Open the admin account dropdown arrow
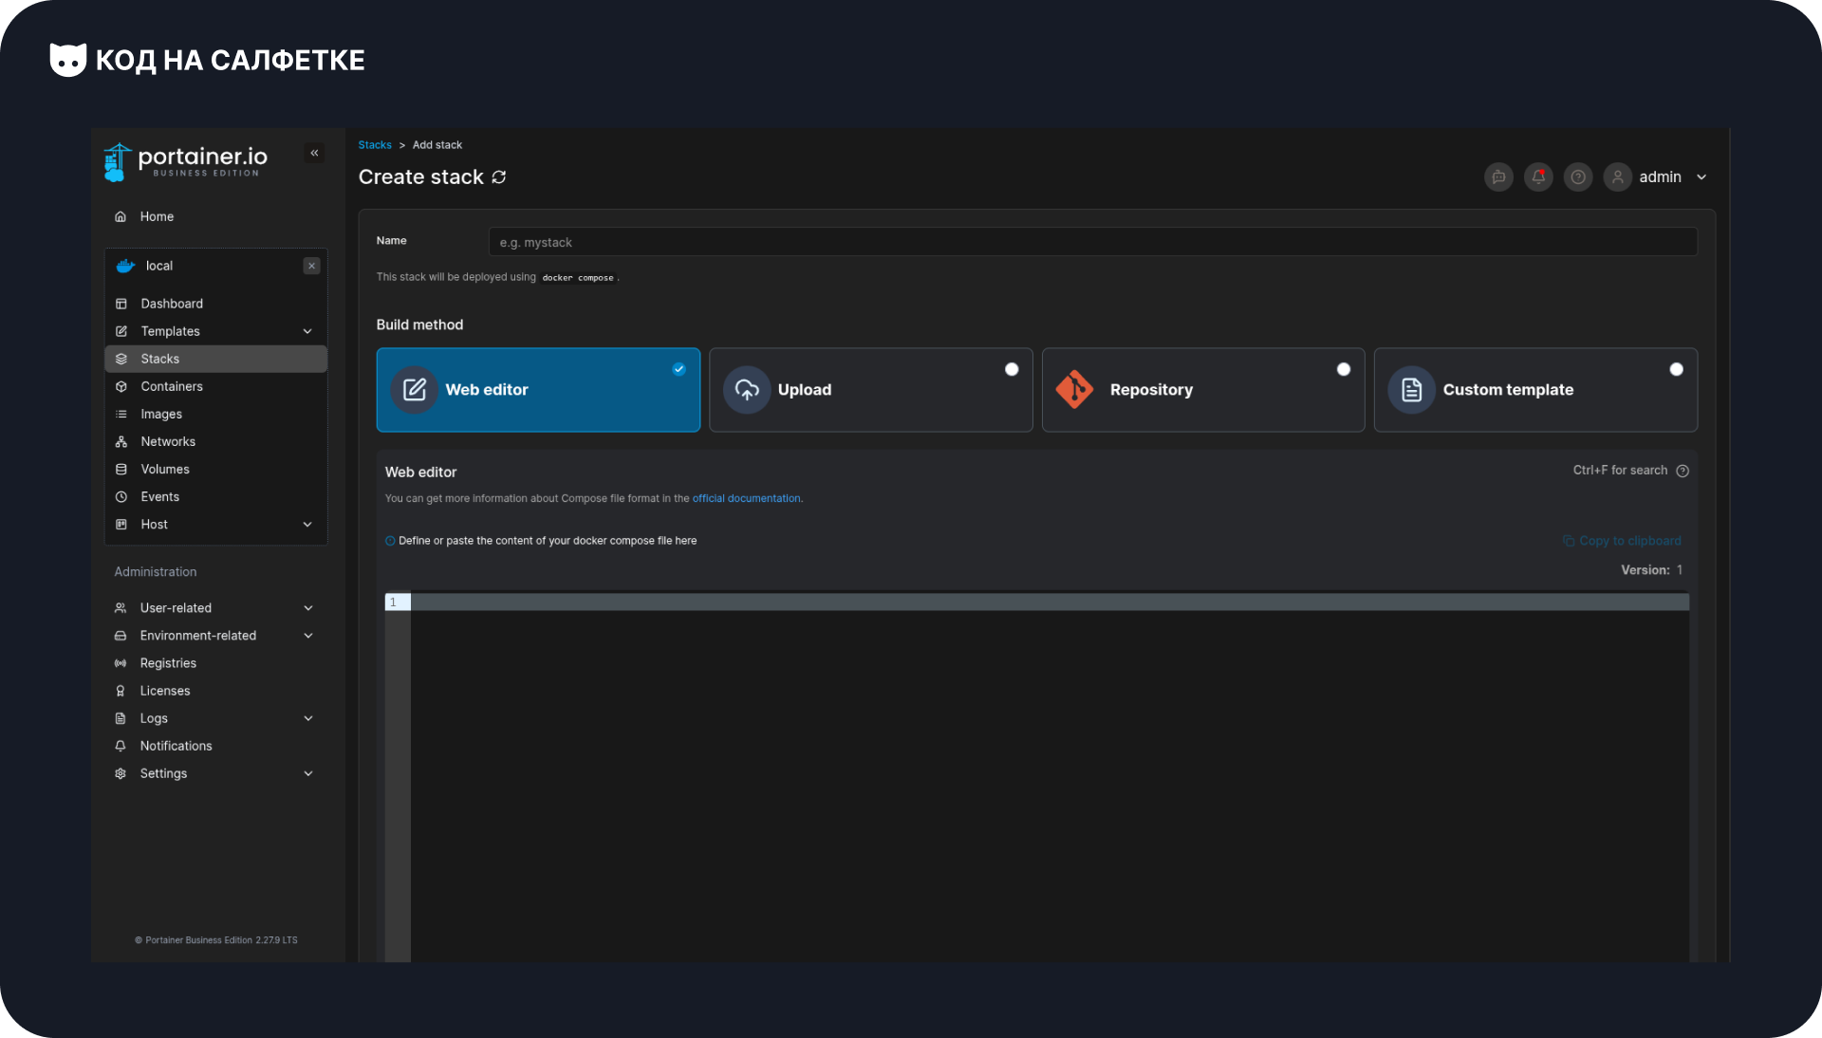The image size is (1822, 1038). pyautogui.click(x=1701, y=177)
